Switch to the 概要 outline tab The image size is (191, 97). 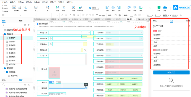click(21, 21)
